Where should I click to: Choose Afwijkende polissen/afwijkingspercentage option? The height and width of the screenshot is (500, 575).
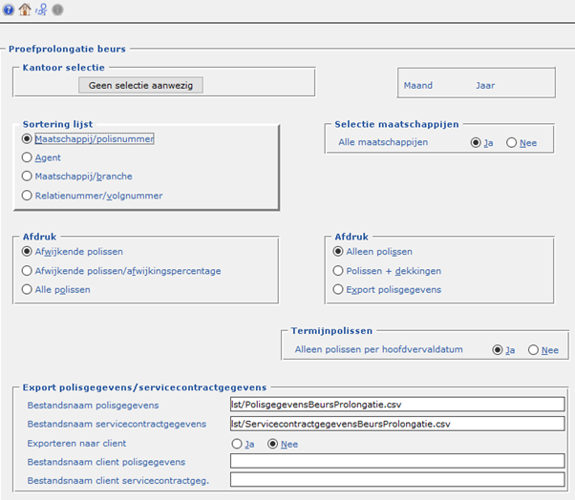(x=27, y=270)
